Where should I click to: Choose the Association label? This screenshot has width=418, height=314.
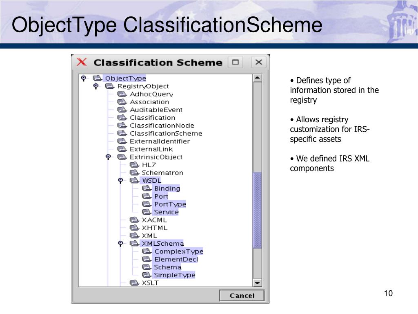coord(149,102)
